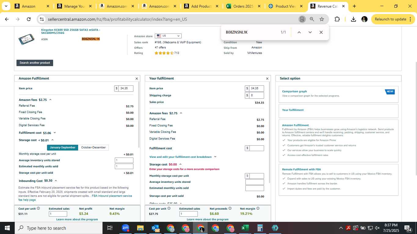The image size is (417, 234).
Task: Open Learn more link under Amazon Fulfillment
Action: [77, 219]
